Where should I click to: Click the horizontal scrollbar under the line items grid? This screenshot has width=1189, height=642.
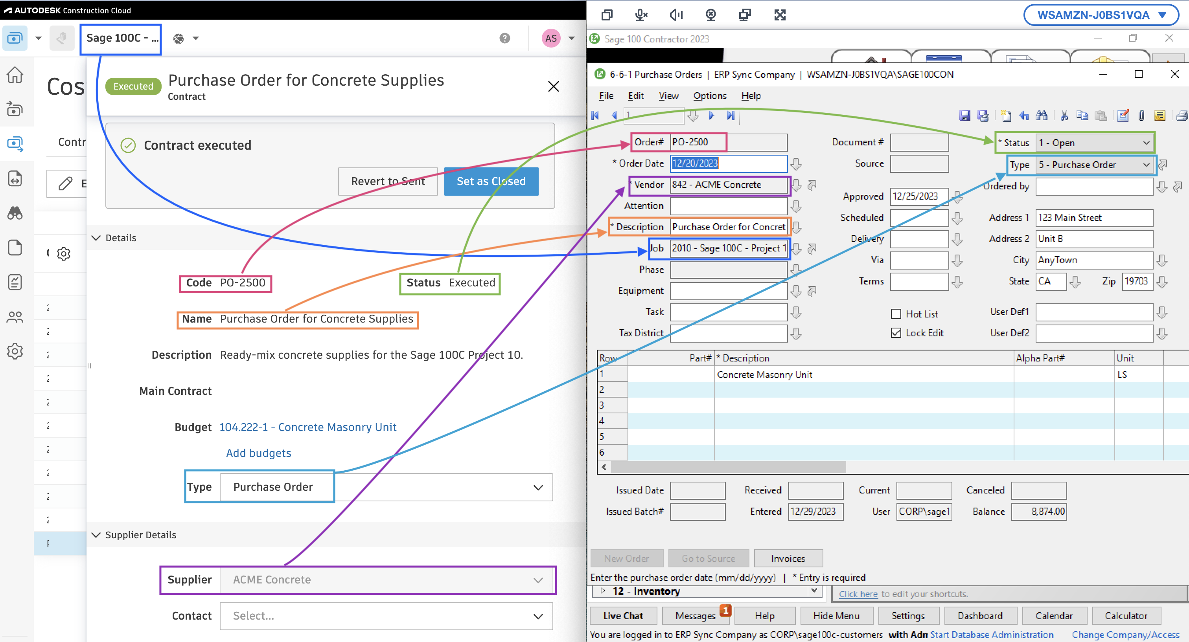(x=728, y=467)
